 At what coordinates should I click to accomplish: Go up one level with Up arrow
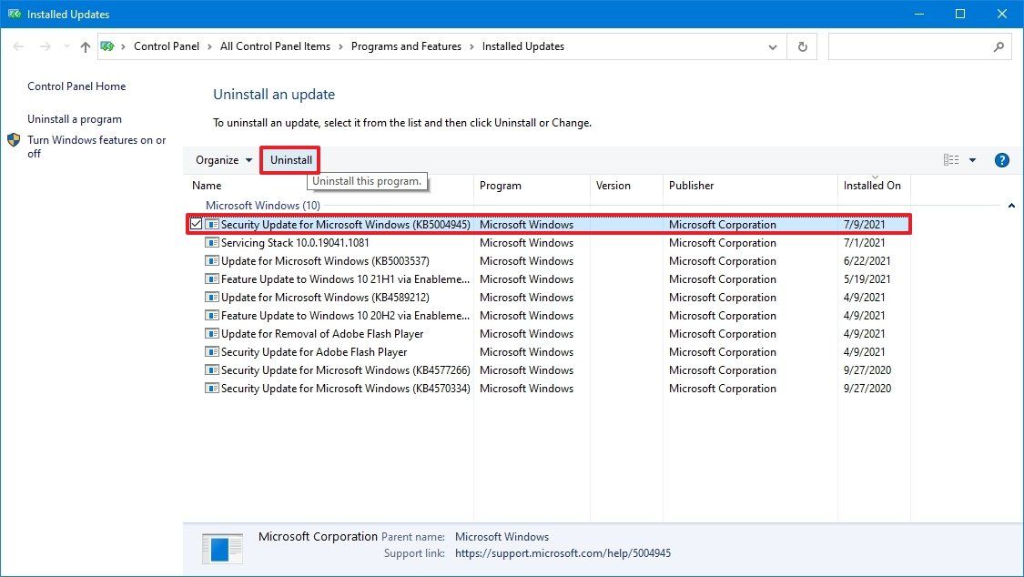pyautogui.click(x=85, y=46)
